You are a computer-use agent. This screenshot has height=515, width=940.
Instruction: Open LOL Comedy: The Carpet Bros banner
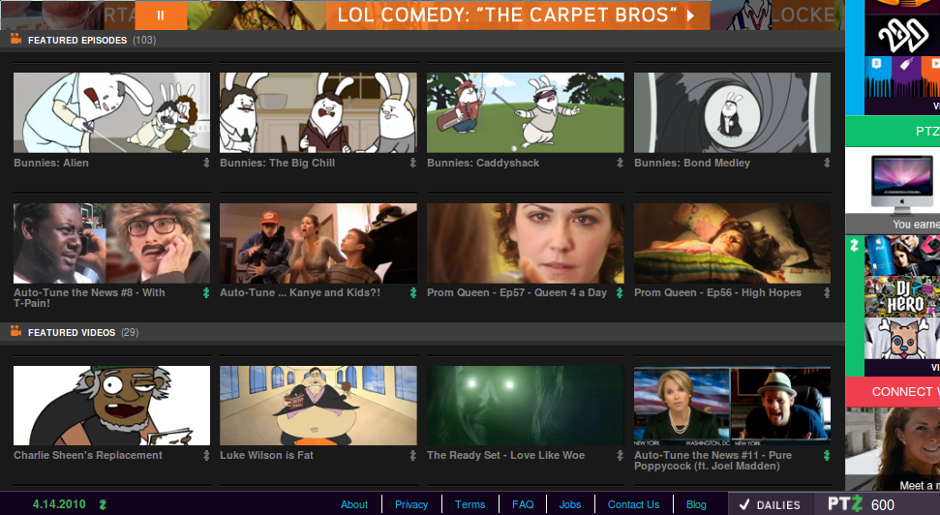tap(517, 15)
